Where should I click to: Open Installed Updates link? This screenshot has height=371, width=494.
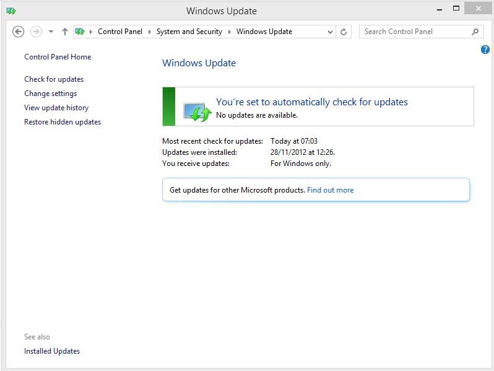(x=52, y=351)
